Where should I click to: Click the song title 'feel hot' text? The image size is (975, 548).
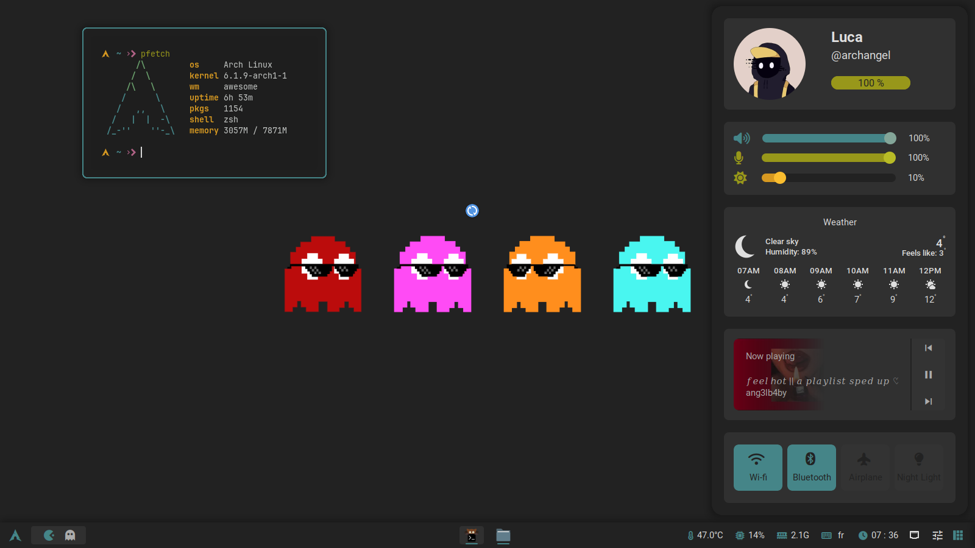coord(823,381)
